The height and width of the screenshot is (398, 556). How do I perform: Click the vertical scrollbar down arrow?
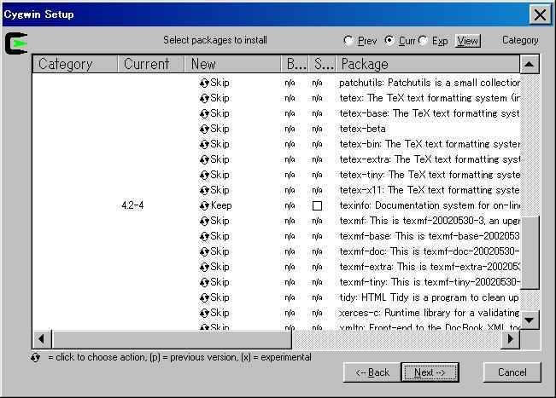(x=530, y=320)
